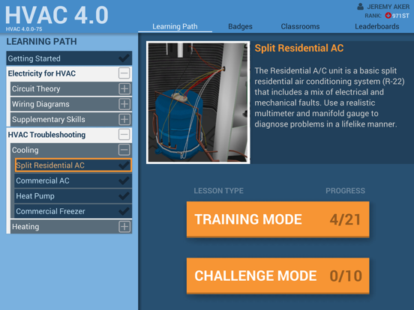
Task: Select the Commercial AC lesson
Action: pos(73,180)
